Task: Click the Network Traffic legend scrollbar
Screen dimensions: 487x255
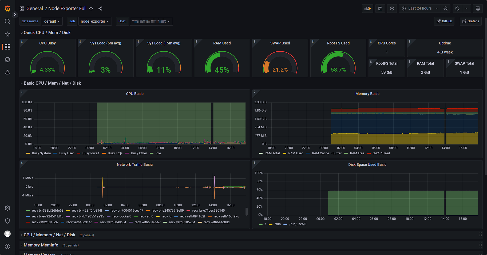Action: [247, 212]
